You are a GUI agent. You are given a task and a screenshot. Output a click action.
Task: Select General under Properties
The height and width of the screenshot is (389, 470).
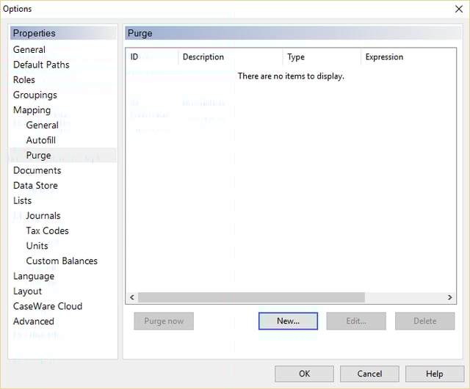pos(29,50)
